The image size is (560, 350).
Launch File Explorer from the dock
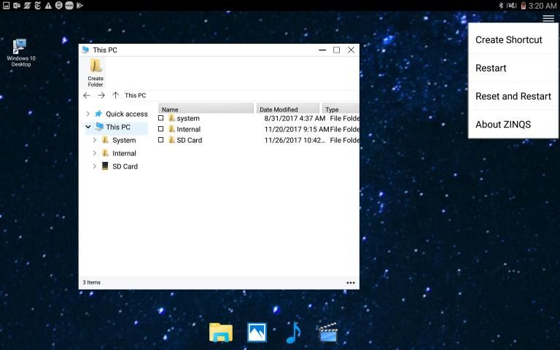click(x=220, y=332)
